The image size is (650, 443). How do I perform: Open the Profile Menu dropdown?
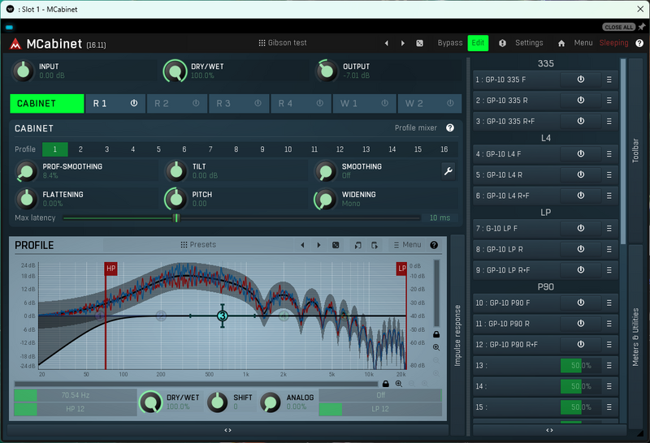coord(408,245)
